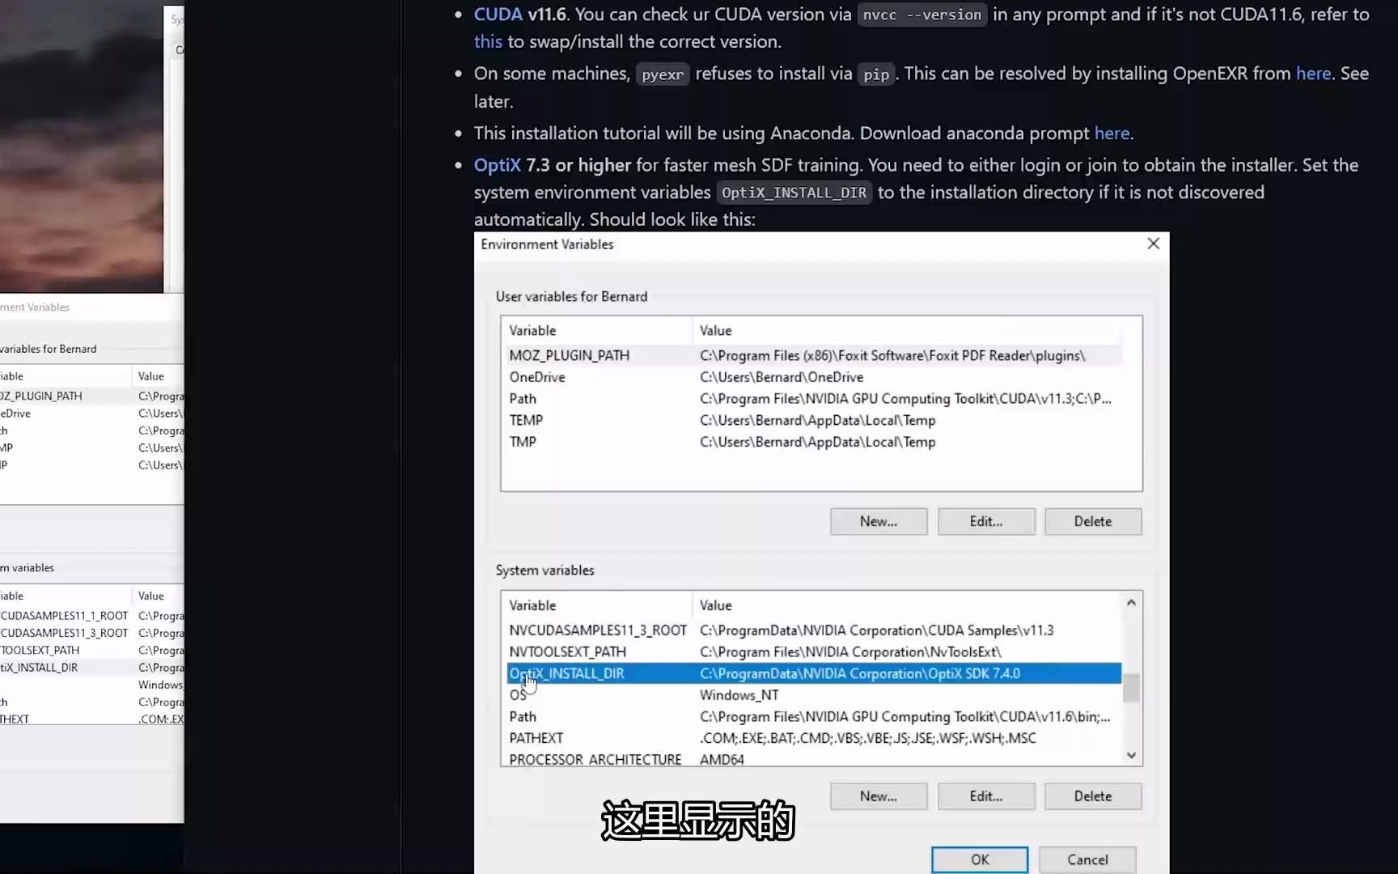Viewport: 1398px width, 874px height.
Task: Click the CUDA link at the top
Action: click(x=498, y=14)
